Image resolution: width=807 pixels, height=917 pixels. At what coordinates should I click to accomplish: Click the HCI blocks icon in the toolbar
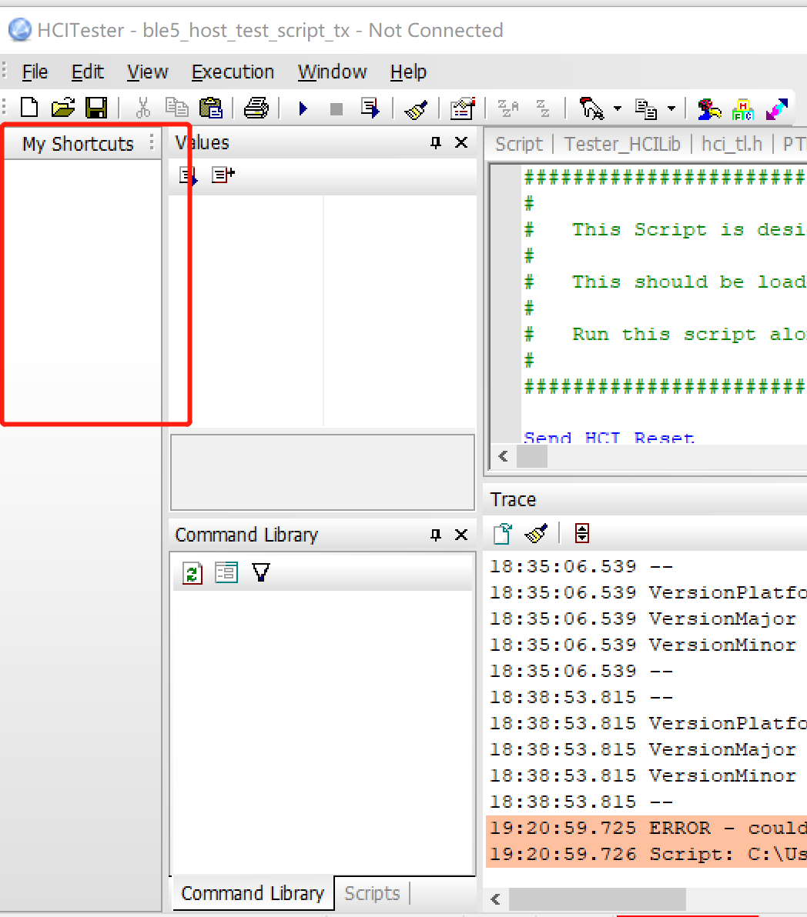tap(742, 109)
